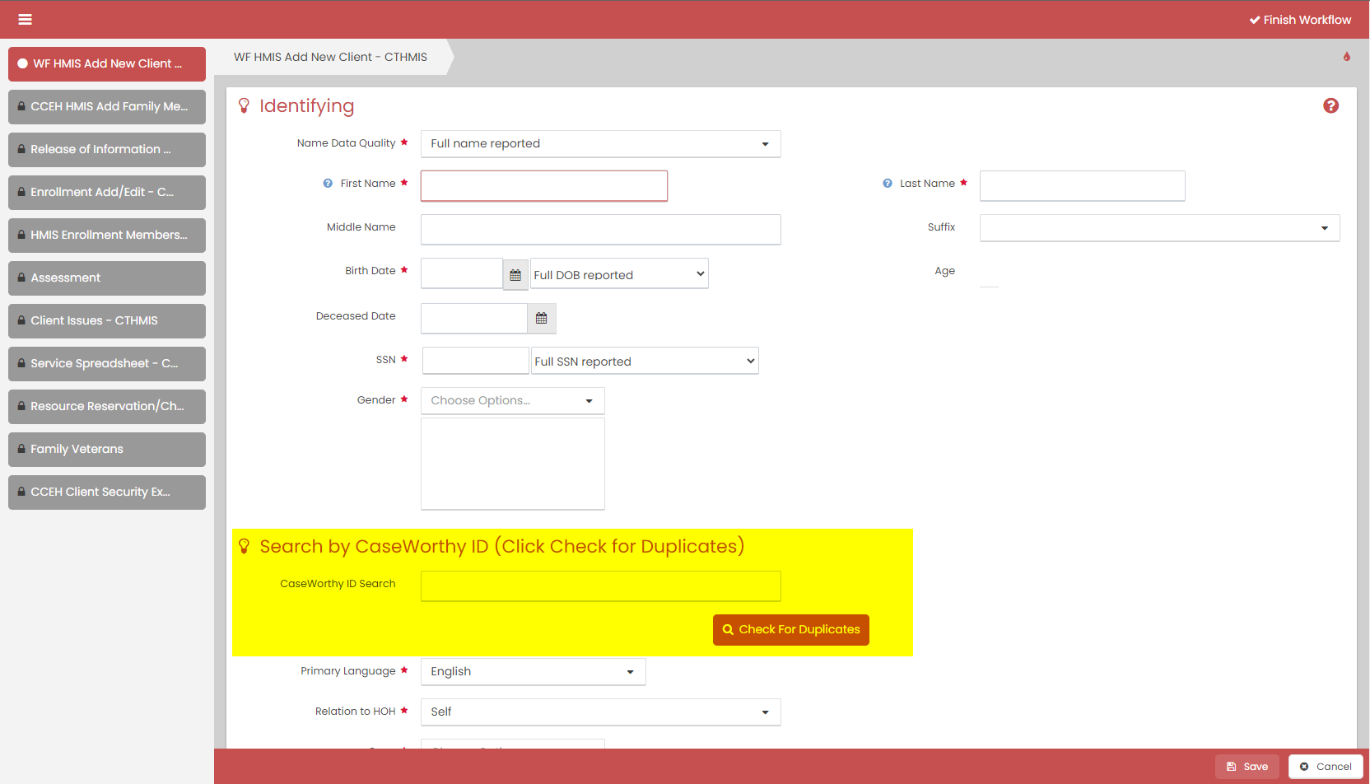Expand Name Data Quality dropdown
Screen dimensions: 1370x784
[600, 144]
